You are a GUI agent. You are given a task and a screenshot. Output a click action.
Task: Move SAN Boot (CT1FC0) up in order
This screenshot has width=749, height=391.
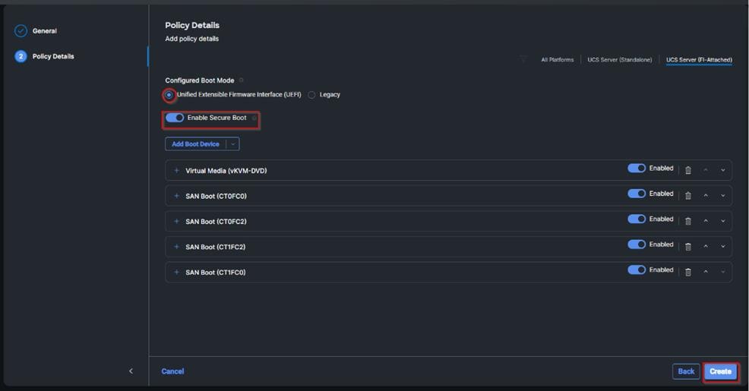tap(706, 272)
